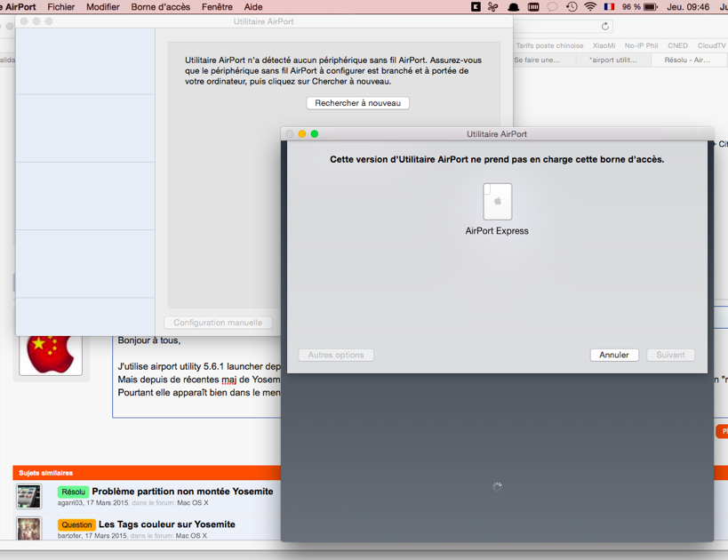
Task: Open thumbnail beside Les Tags couleur topic
Action: click(28, 528)
